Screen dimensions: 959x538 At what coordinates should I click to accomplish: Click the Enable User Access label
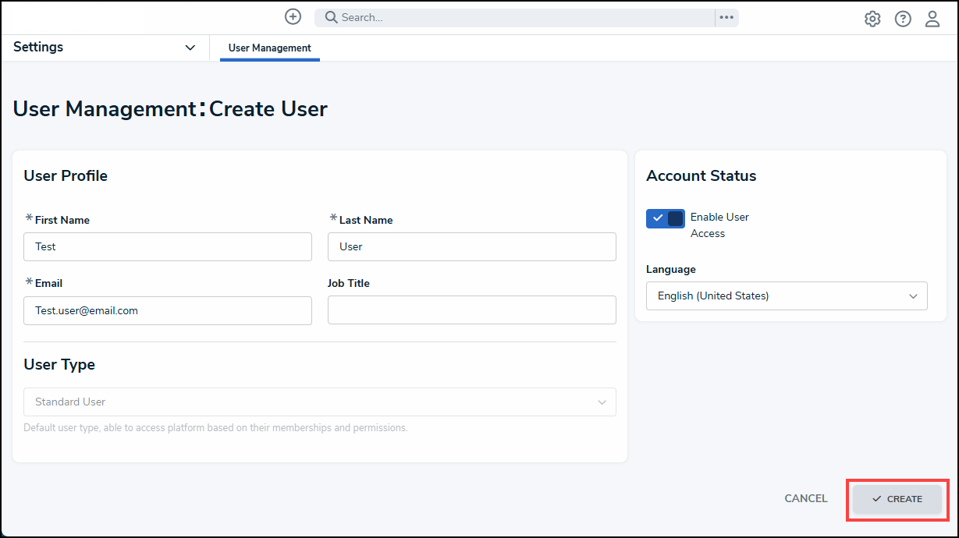(x=719, y=225)
